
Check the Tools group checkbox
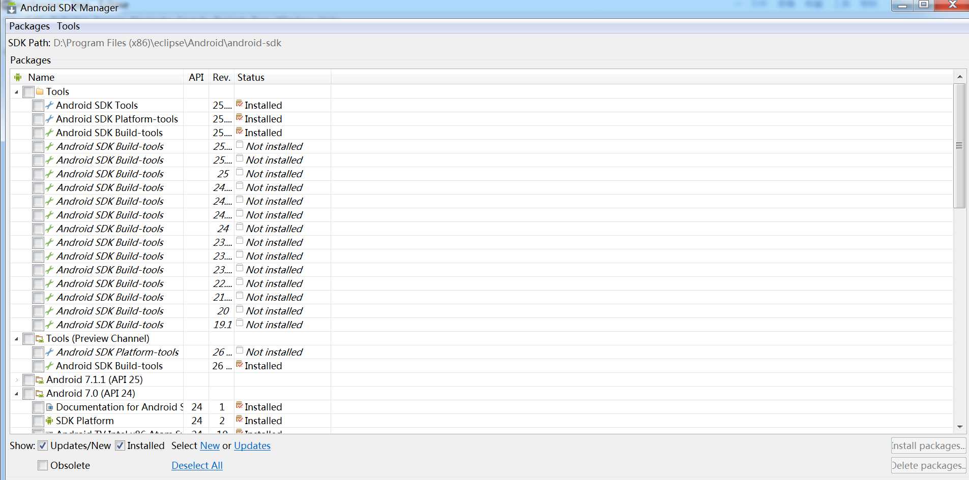click(28, 92)
